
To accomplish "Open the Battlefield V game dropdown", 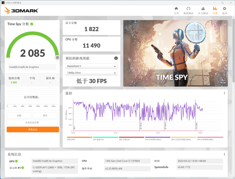I will tap(92, 66).
